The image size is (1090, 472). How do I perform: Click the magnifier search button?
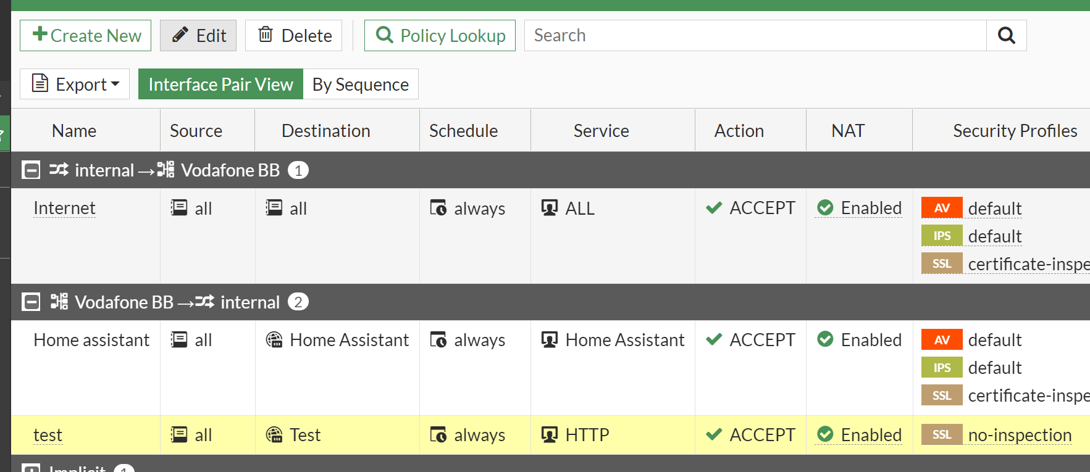pyautogui.click(x=1006, y=36)
